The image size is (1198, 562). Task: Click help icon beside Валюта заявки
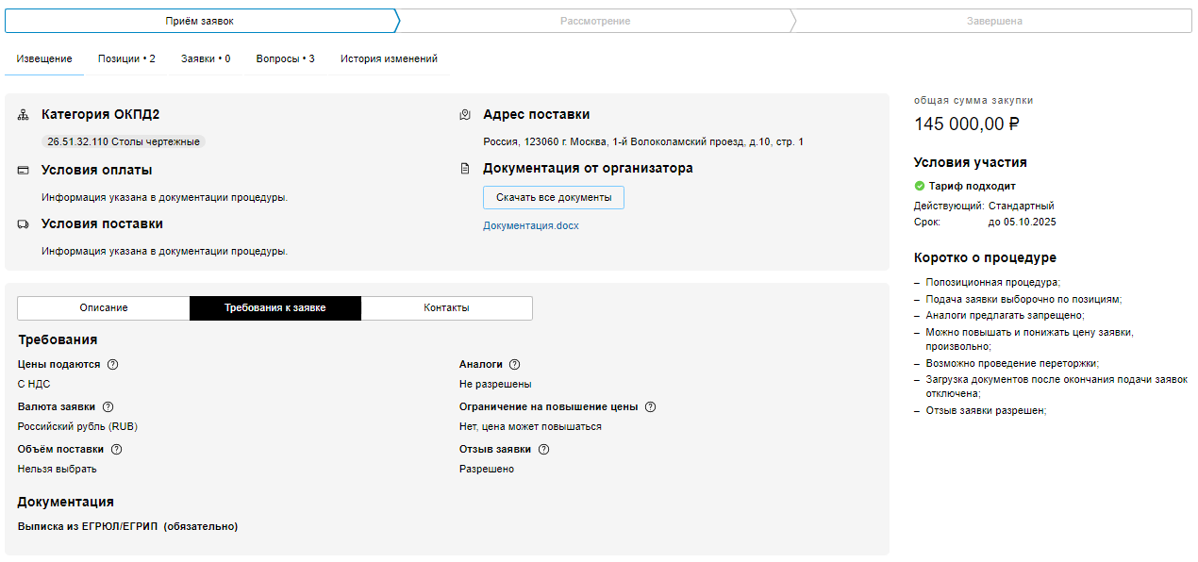108,407
